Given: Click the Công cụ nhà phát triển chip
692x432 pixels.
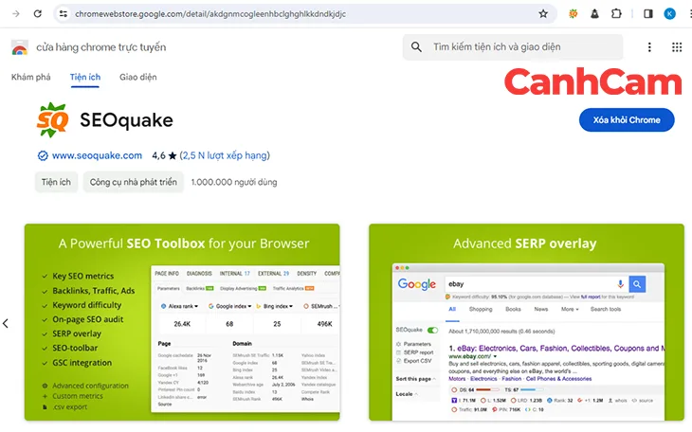Looking at the screenshot, I should [134, 182].
